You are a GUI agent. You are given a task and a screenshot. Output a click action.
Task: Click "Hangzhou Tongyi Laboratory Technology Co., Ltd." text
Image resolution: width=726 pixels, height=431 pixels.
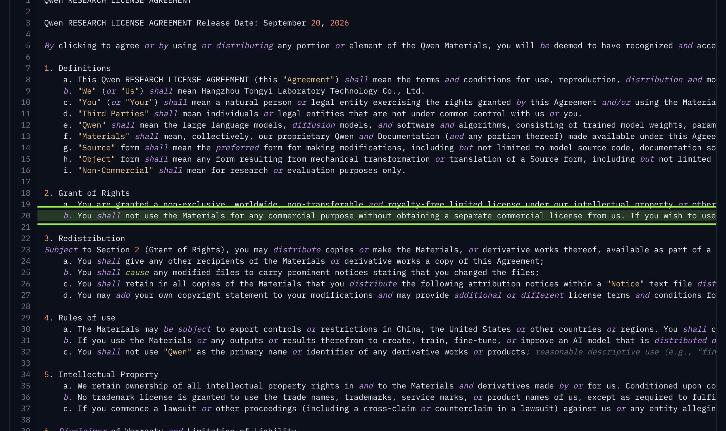[313, 91]
